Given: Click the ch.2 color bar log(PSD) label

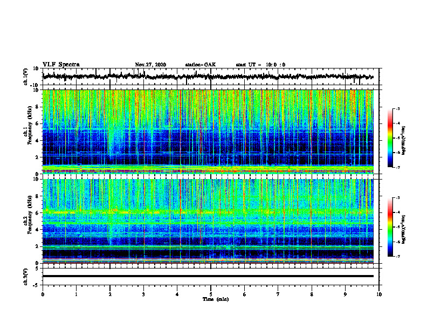Looking at the screenshot, I should click(404, 230).
